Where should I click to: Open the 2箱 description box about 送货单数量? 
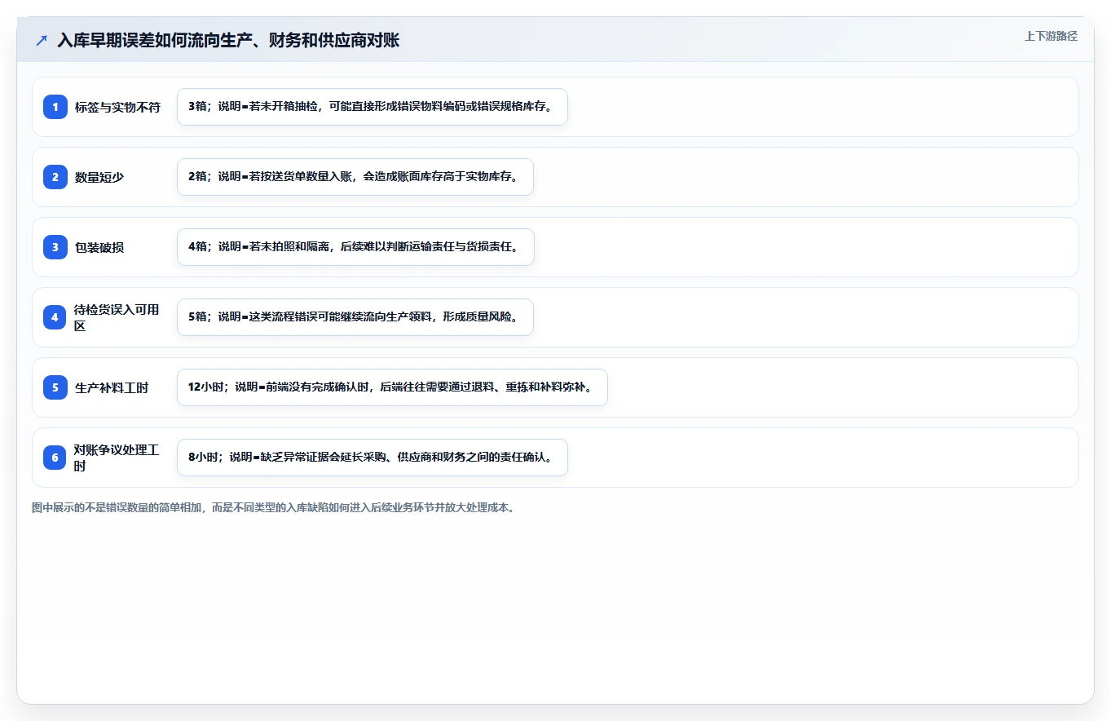355,177
